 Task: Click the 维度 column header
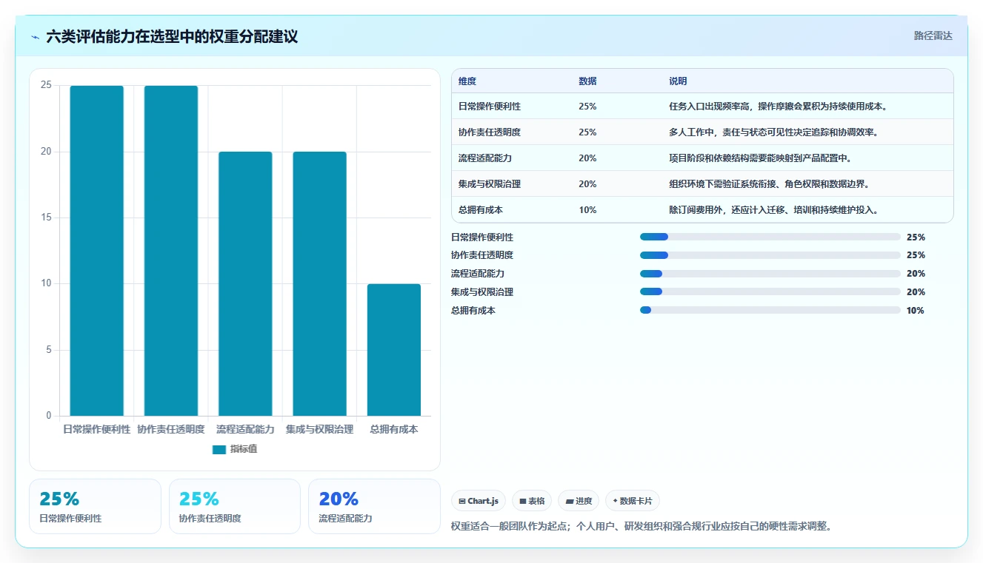[467, 81]
